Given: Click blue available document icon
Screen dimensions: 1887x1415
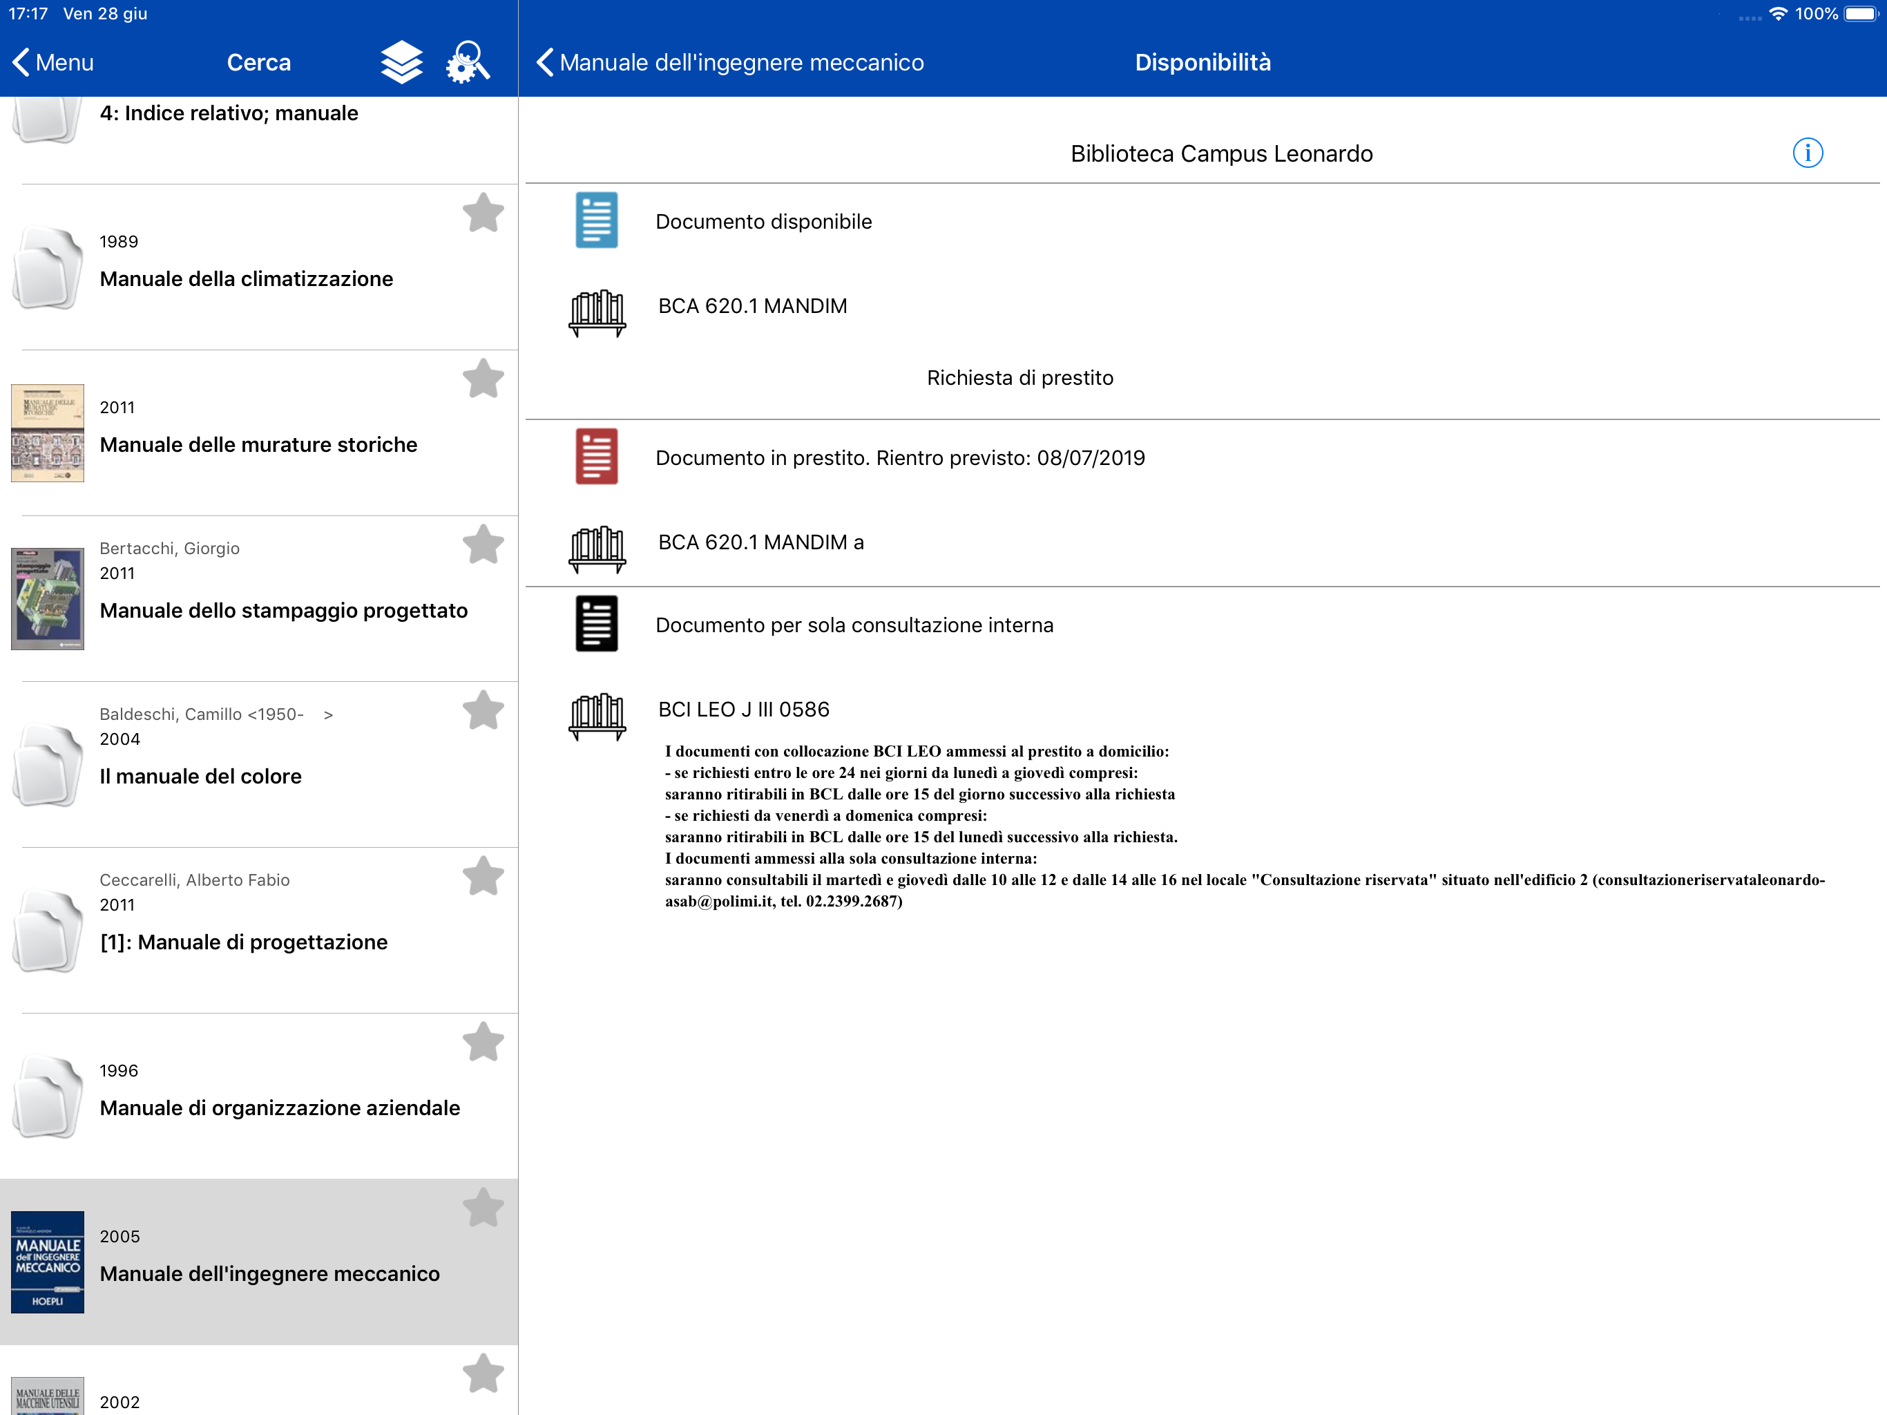Looking at the screenshot, I should tap(596, 220).
